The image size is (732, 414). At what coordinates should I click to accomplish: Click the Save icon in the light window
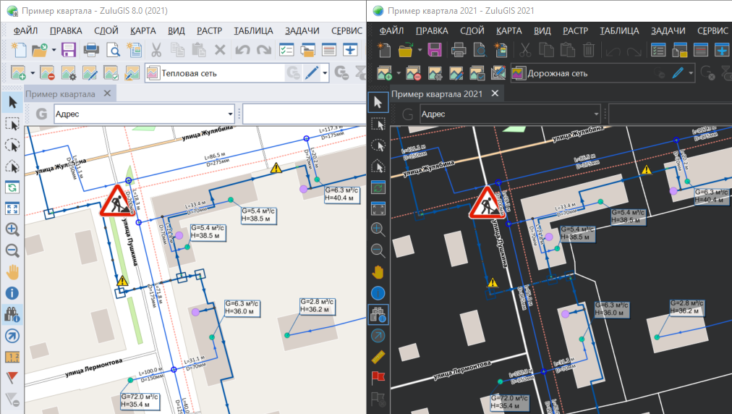click(69, 50)
